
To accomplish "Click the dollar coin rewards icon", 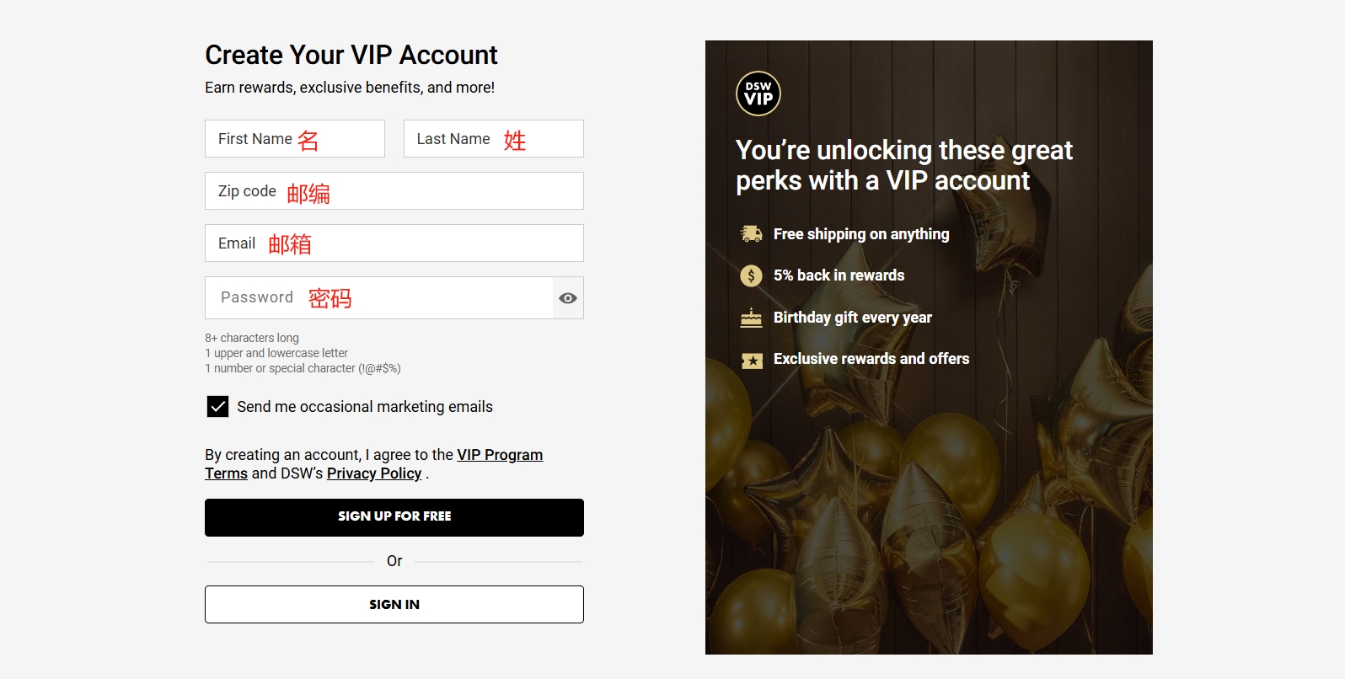I will click(x=751, y=275).
